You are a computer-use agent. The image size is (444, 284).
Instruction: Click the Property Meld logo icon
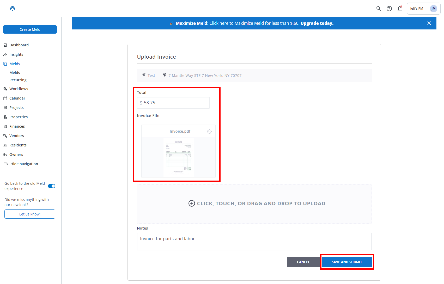pyautogui.click(x=13, y=9)
